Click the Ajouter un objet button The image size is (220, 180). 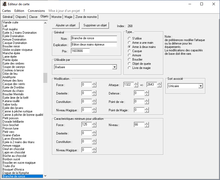66,26
